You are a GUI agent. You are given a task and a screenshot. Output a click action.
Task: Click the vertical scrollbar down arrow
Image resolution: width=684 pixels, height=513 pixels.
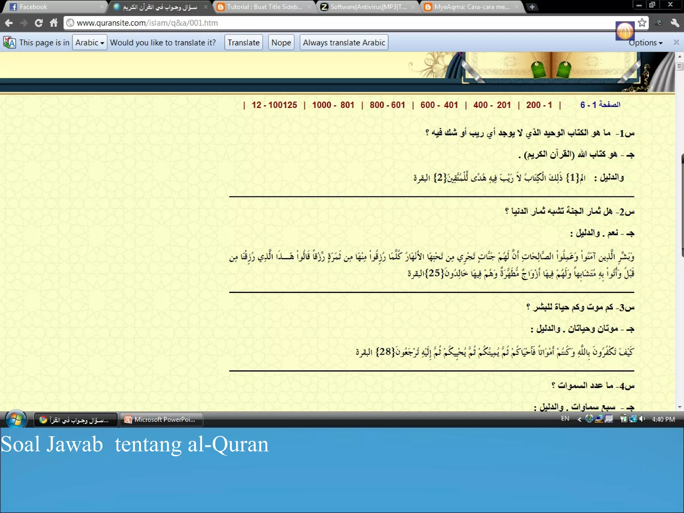(x=680, y=407)
